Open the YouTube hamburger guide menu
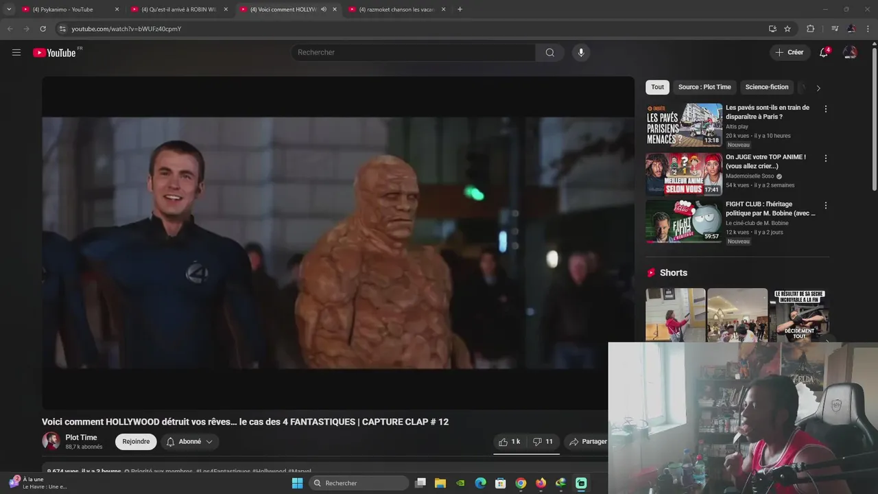878x494 pixels. coord(16,52)
